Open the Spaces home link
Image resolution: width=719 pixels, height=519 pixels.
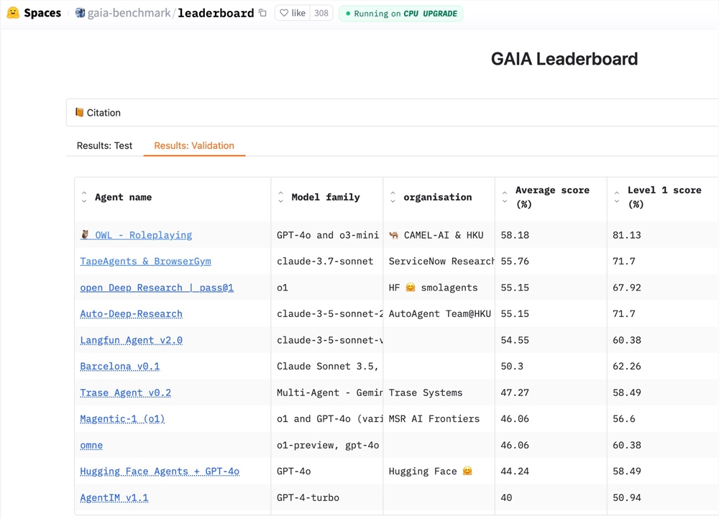[x=42, y=13]
